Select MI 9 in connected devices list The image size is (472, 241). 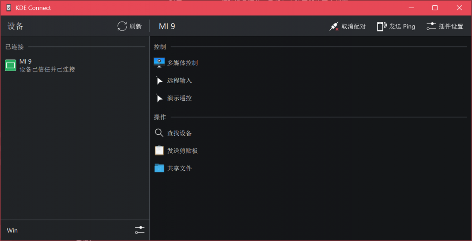(75, 65)
